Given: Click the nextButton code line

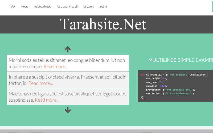Looking at the screenshot, I should point(170,94).
